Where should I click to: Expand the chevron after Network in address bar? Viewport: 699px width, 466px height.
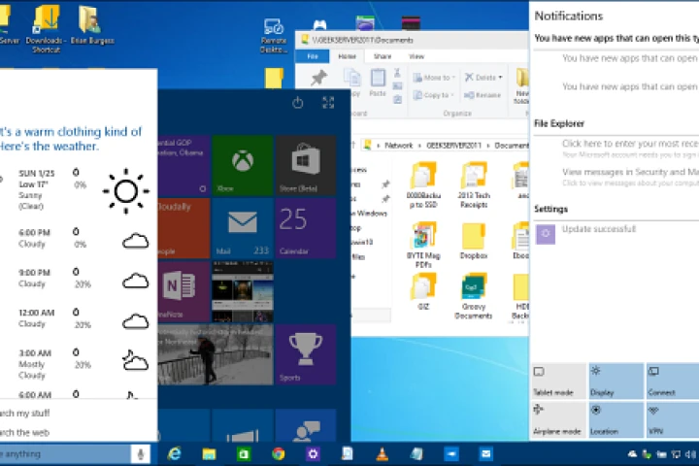tap(419, 146)
